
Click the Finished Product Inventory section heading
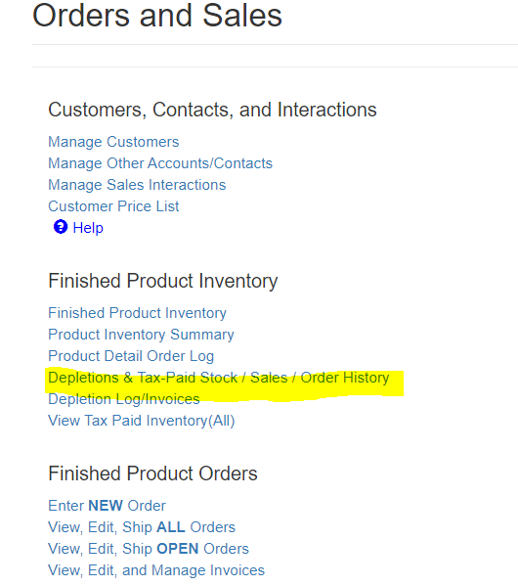tap(163, 281)
